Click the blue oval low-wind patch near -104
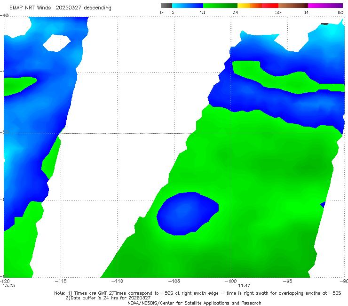Viewport: 348px width, 306px height. point(188,214)
